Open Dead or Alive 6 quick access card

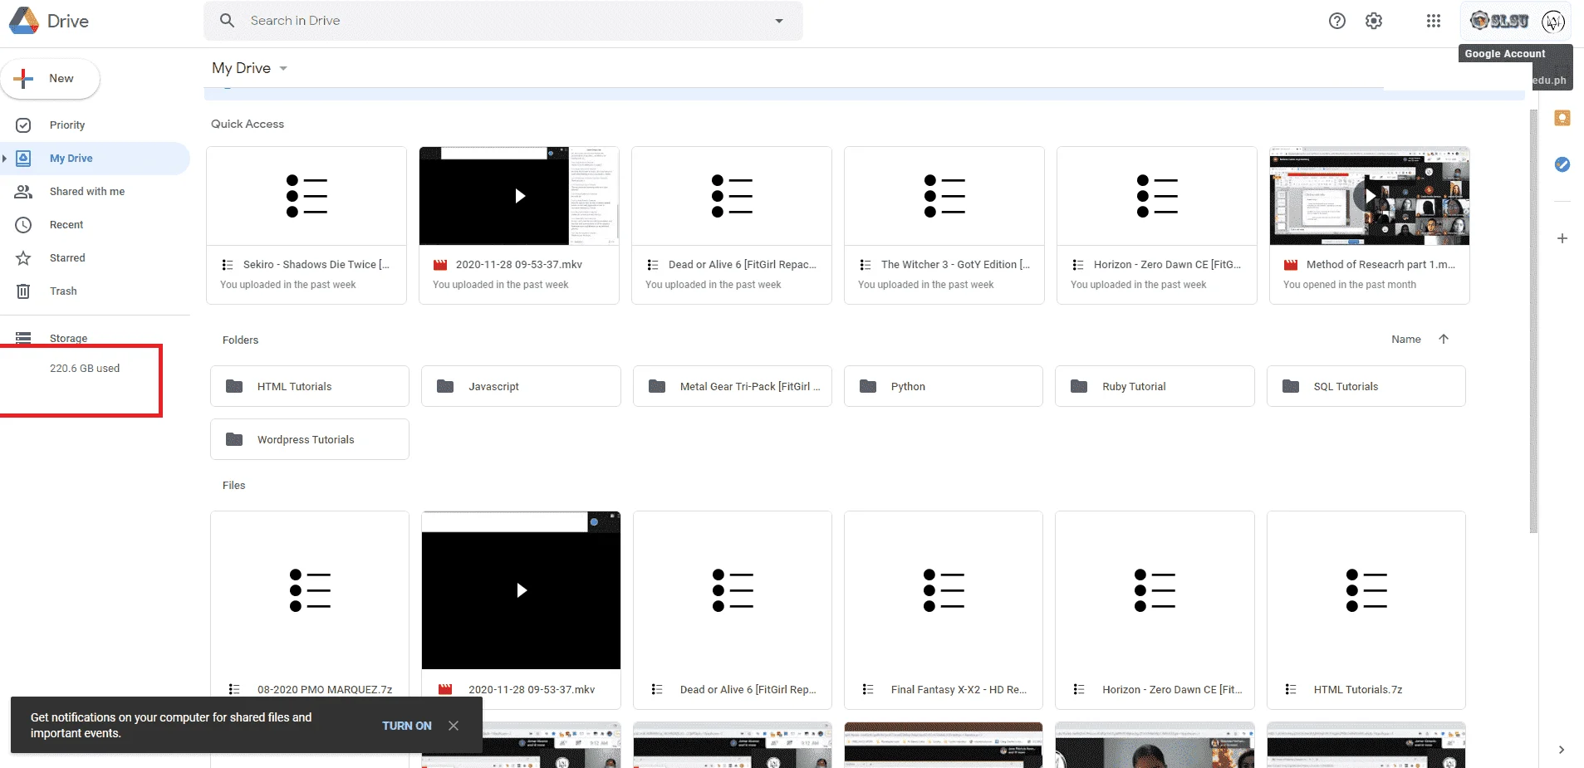point(732,226)
